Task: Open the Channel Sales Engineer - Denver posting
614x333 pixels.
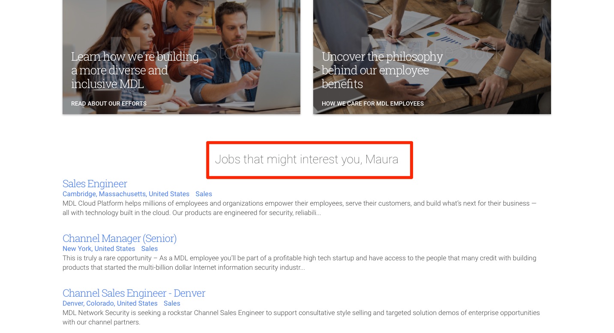Action: pos(134,293)
